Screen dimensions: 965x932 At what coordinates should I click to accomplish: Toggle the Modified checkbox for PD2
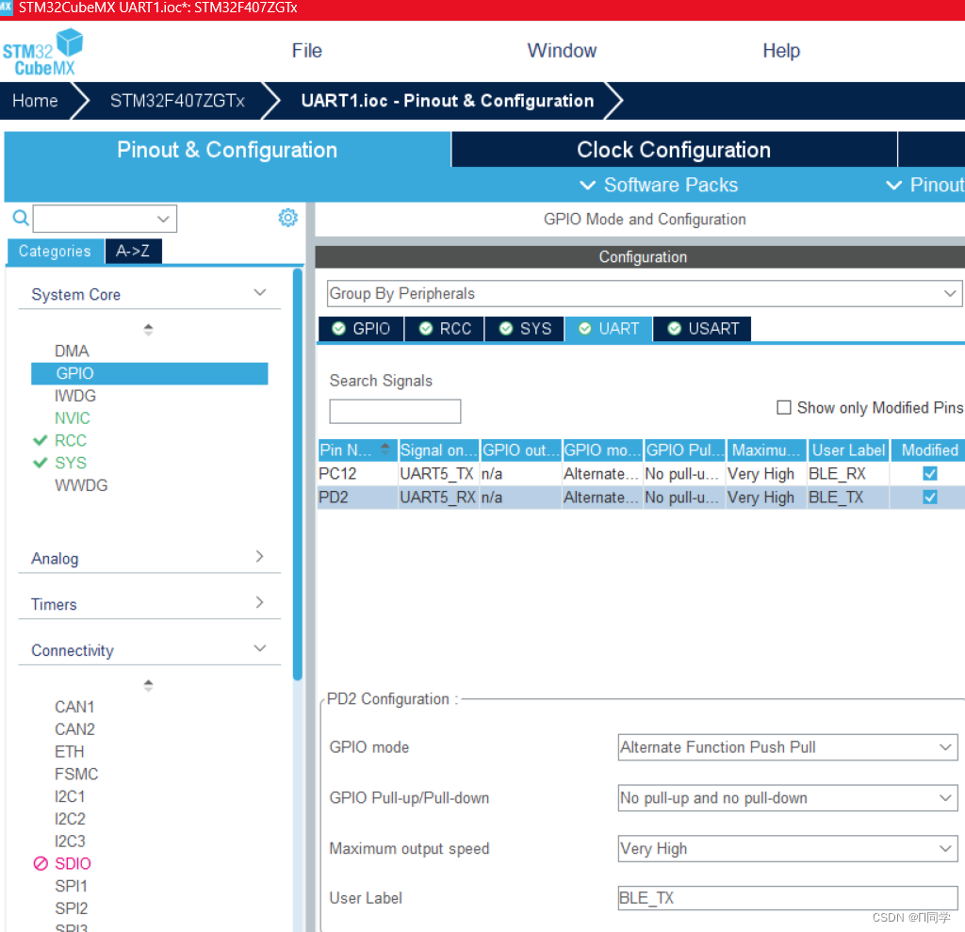pyautogui.click(x=930, y=497)
